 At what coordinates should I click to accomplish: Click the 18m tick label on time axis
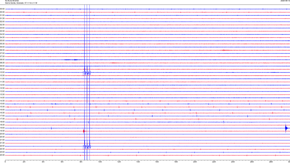pos(176,162)
